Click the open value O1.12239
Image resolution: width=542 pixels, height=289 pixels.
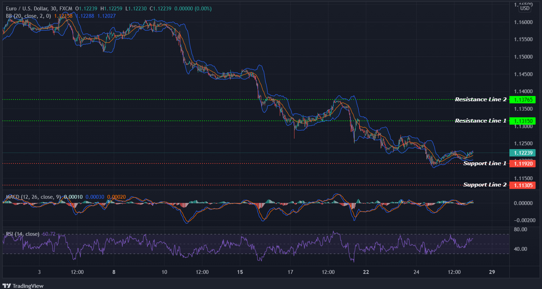(86, 9)
